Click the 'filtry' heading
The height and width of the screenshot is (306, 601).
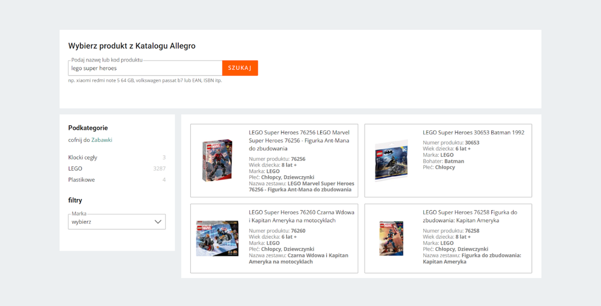tap(75, 200)
